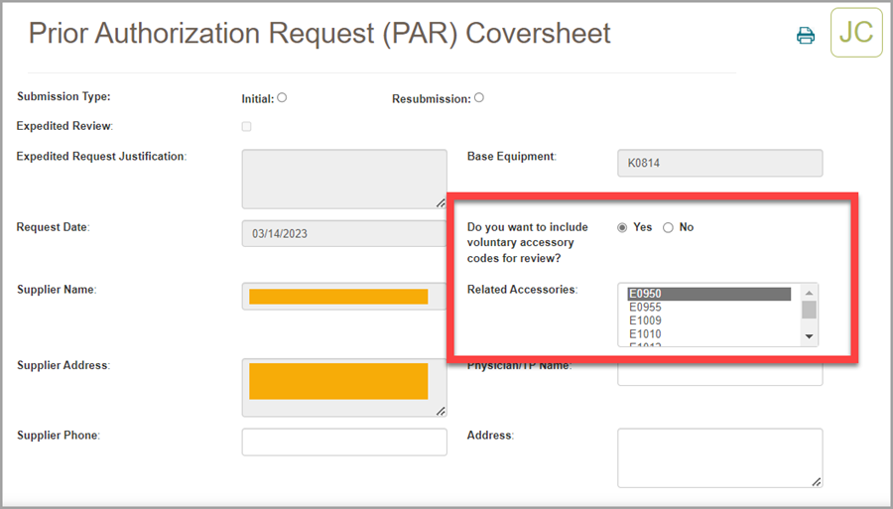Select accessory code E1010

click(708, 334)
